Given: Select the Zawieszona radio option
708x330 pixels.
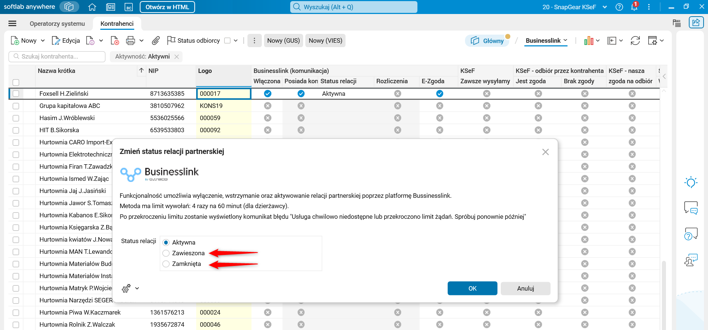Looking at the screenshot, I should (x=166, y=253).
